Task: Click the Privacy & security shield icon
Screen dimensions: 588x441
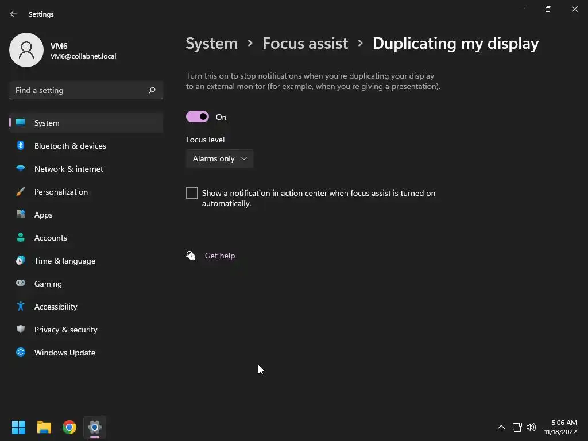Action: click(x=21, y=330)
